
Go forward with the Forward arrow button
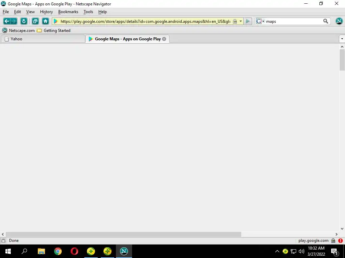[13, 21]
